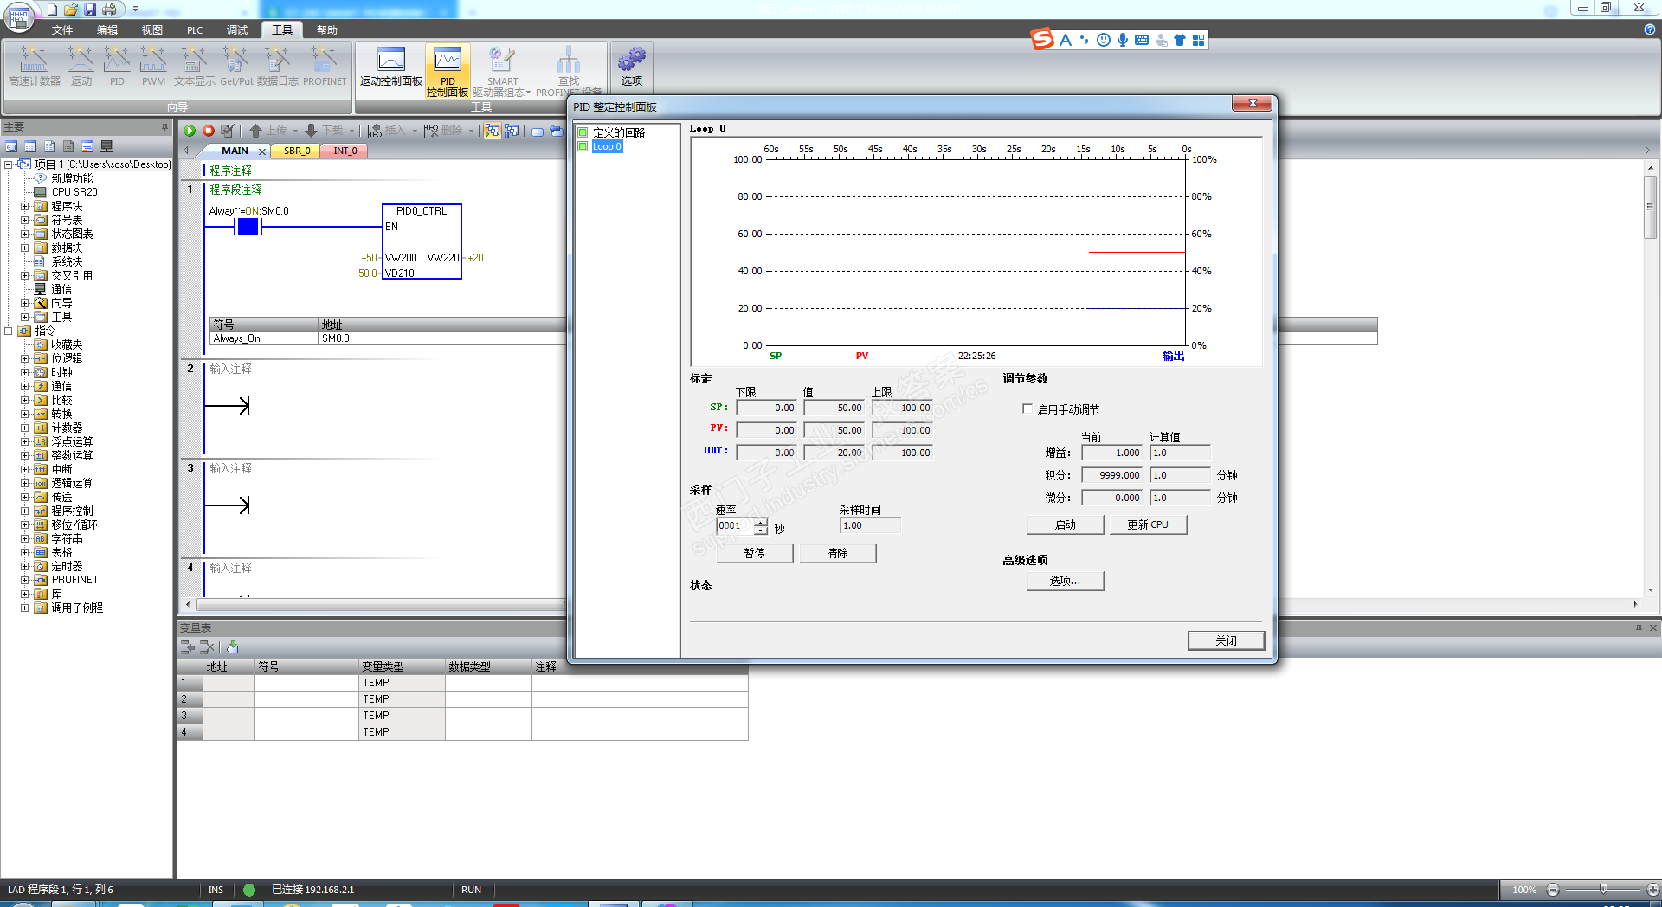Click the 启动 button in tuning parameters
This screenshot has height=907, width=1662.
[x=1066, y=524]
